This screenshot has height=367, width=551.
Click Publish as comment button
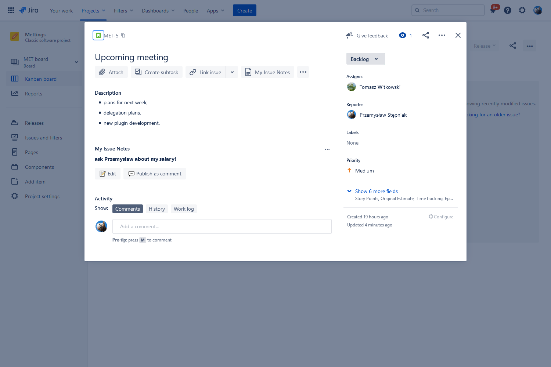click(x=155, y=174)
